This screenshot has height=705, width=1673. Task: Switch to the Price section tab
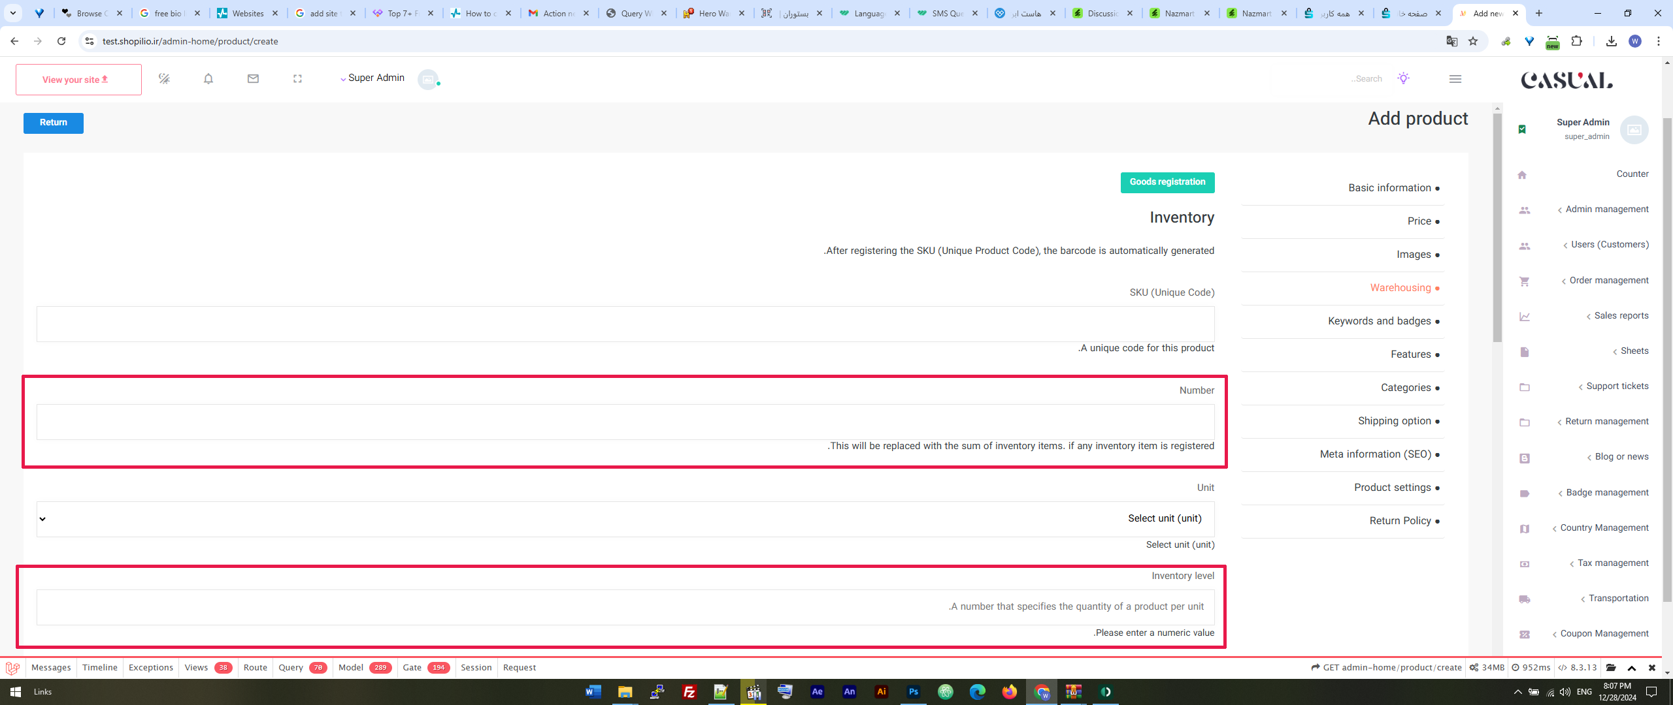(x=1419, y=221)
